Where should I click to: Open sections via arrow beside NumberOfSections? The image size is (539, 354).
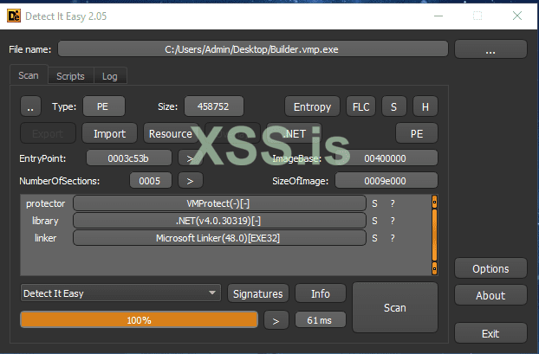click(x=190, y=181)
